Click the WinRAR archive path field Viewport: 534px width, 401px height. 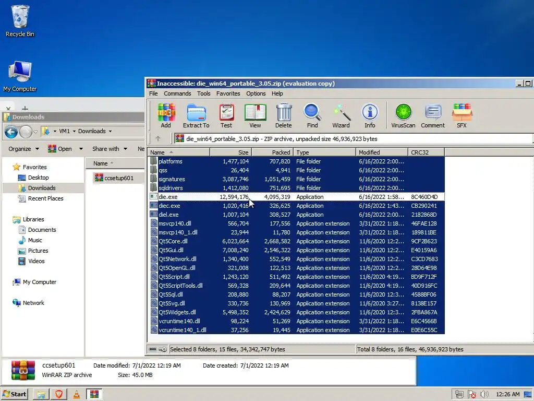[353, 139]
